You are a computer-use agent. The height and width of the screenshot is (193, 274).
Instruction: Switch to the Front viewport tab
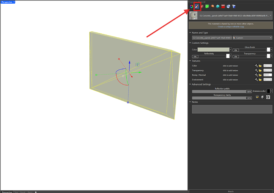pyautogui.click(x=23, y=192)
